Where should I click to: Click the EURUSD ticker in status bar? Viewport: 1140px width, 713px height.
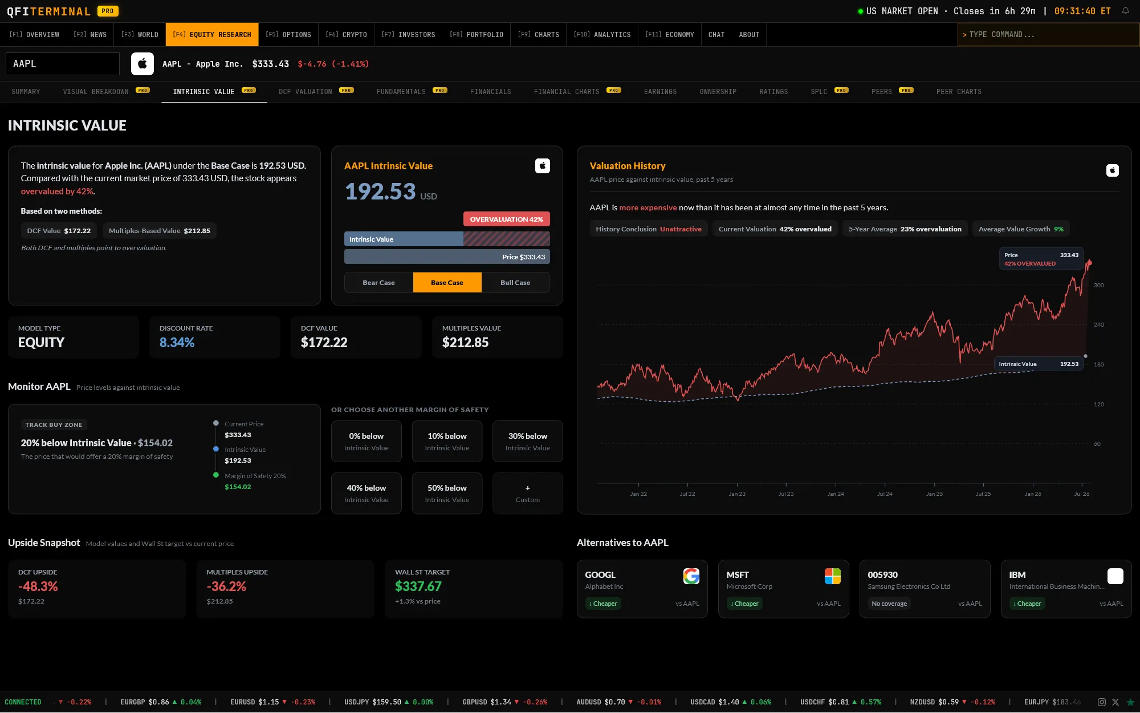[273, 702]
